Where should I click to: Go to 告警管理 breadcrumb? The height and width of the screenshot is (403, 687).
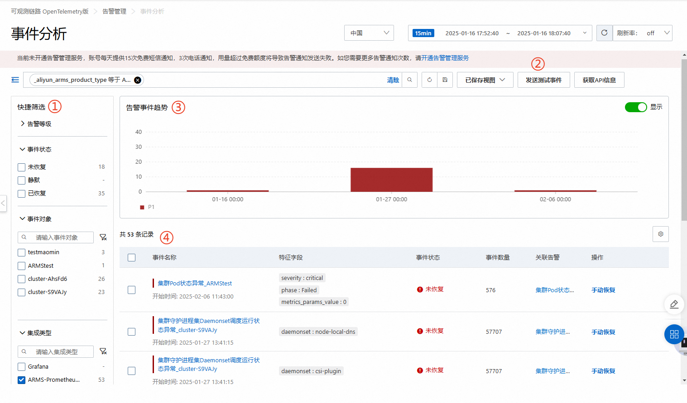[114, 11]
